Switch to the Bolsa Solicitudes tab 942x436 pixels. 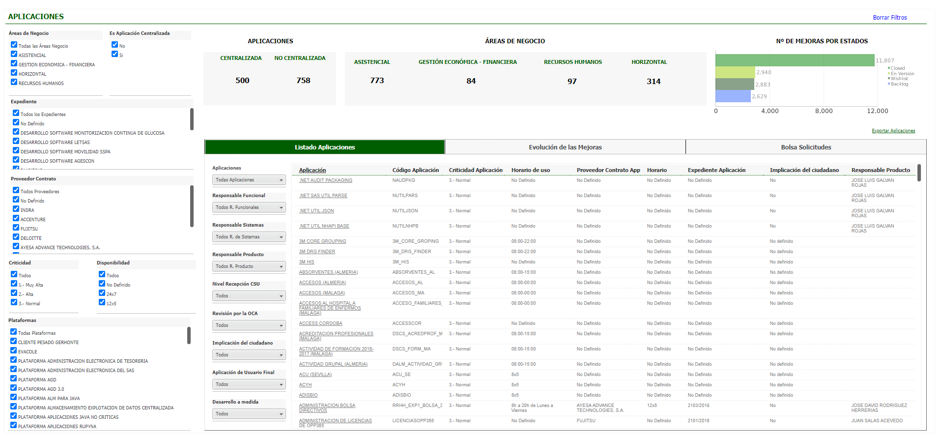(806, 147)
